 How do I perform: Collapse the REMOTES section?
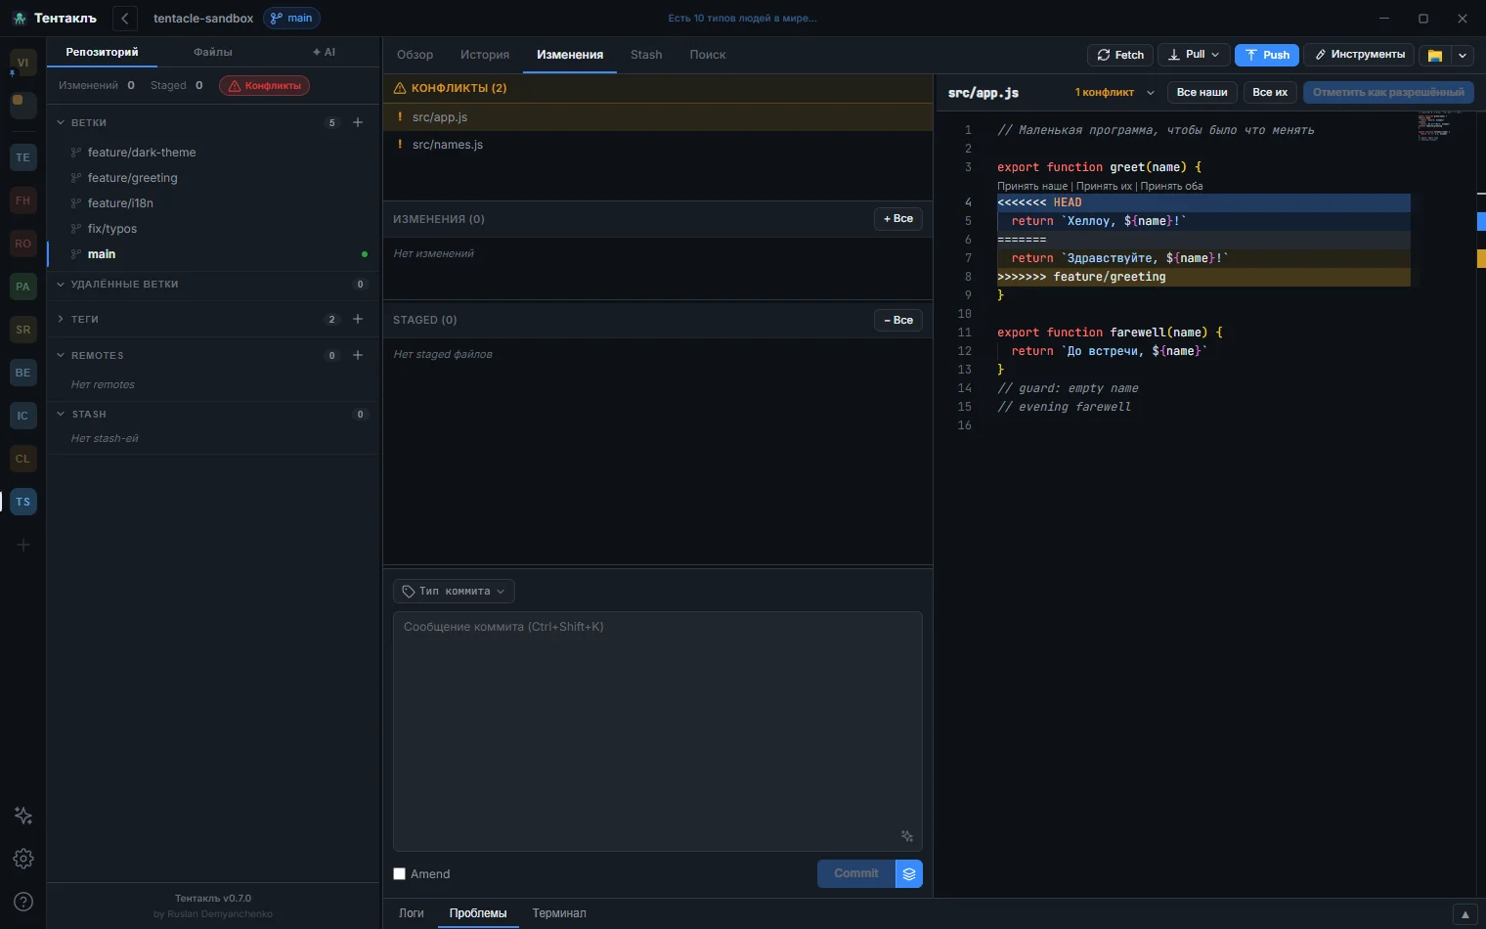click(x=61, y=355)
